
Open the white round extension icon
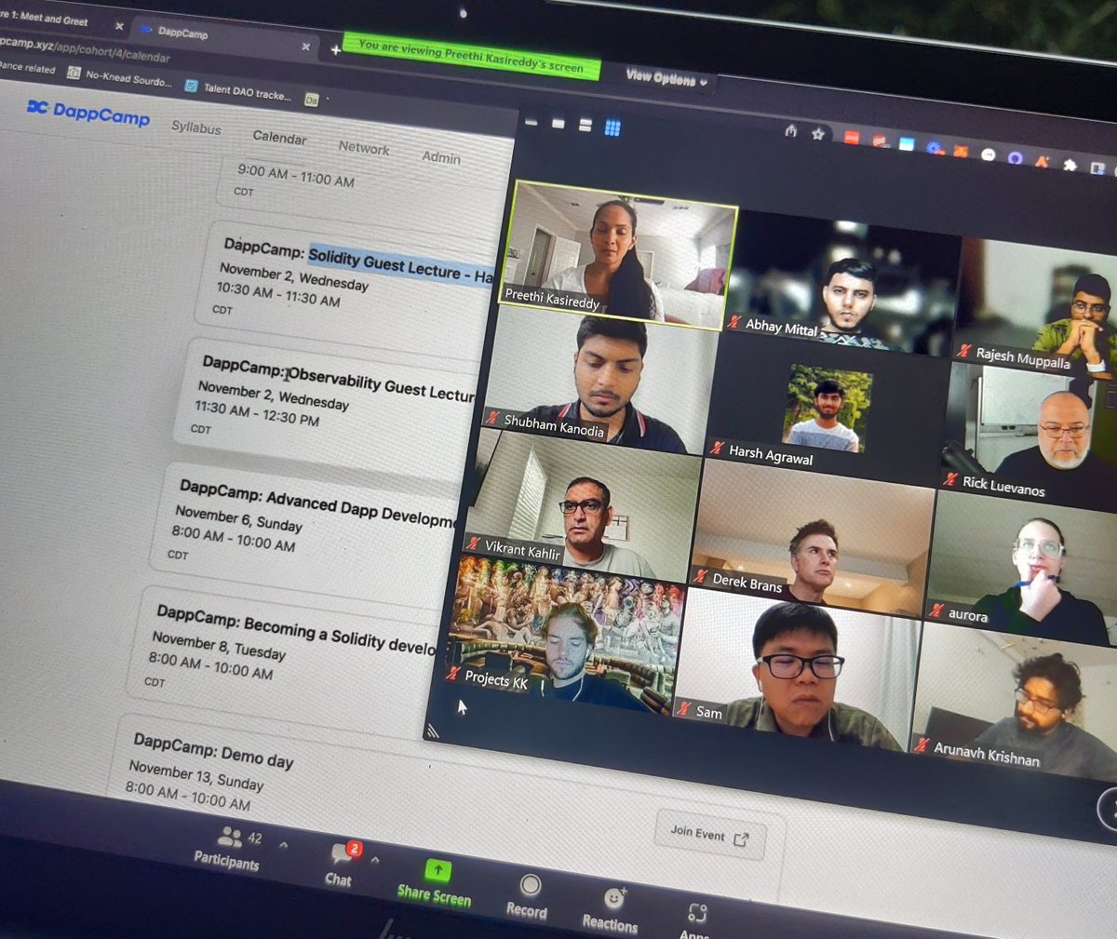click(x=989, y=154)
